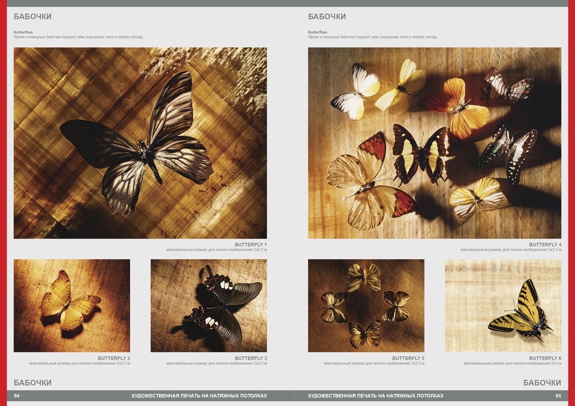Select the BUTTERFLY 5 caption label
Screen dimensions: 575x406
point(408,358)
